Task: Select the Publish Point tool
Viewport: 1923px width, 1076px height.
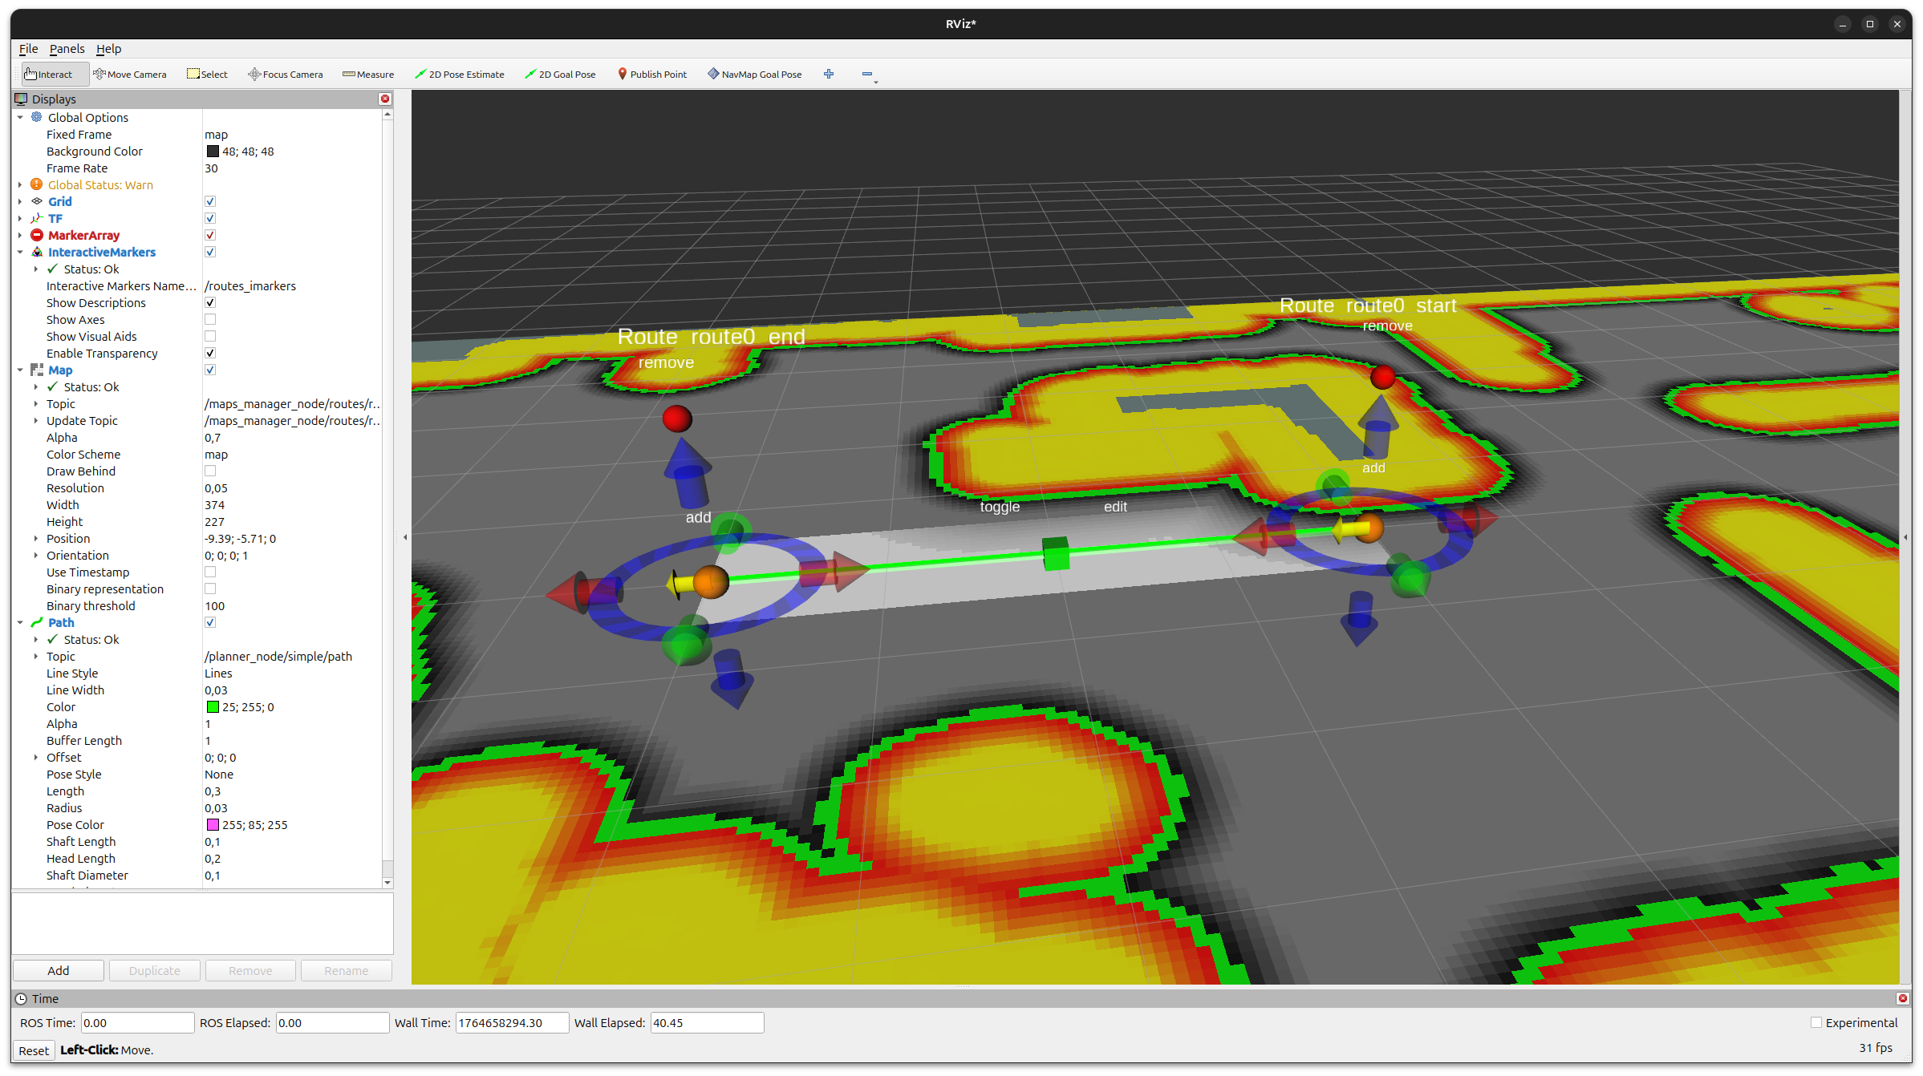Action: (651, 74)
